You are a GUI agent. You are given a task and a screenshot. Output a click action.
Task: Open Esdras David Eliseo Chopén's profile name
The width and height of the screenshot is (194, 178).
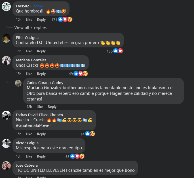click(39, 115)
